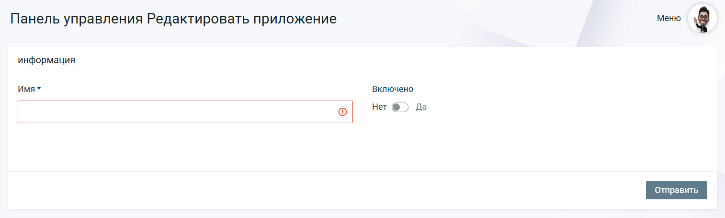This screenshot has height=218, width=725.
Task: Select the информация section header
Action: (46, 60)
